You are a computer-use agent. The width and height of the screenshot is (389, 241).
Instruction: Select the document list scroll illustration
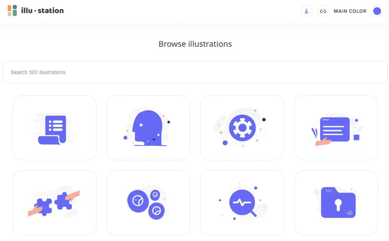pyautogui.click(x=54, y=128)
